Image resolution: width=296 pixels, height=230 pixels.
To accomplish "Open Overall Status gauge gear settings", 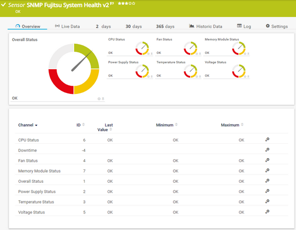I will (x=99, y=99).
